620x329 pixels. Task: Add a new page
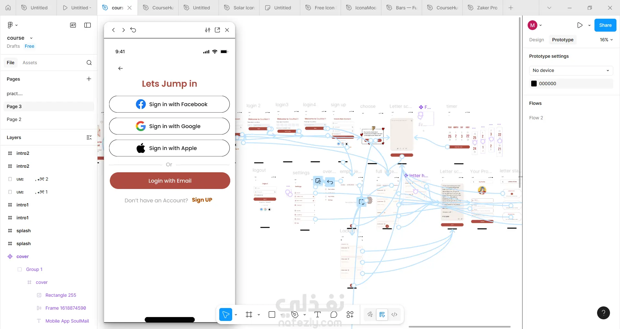(x=89, y=79)
